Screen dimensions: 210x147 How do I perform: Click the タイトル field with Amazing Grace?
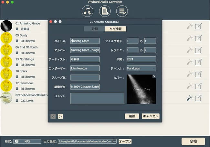[x=85, y=41]
